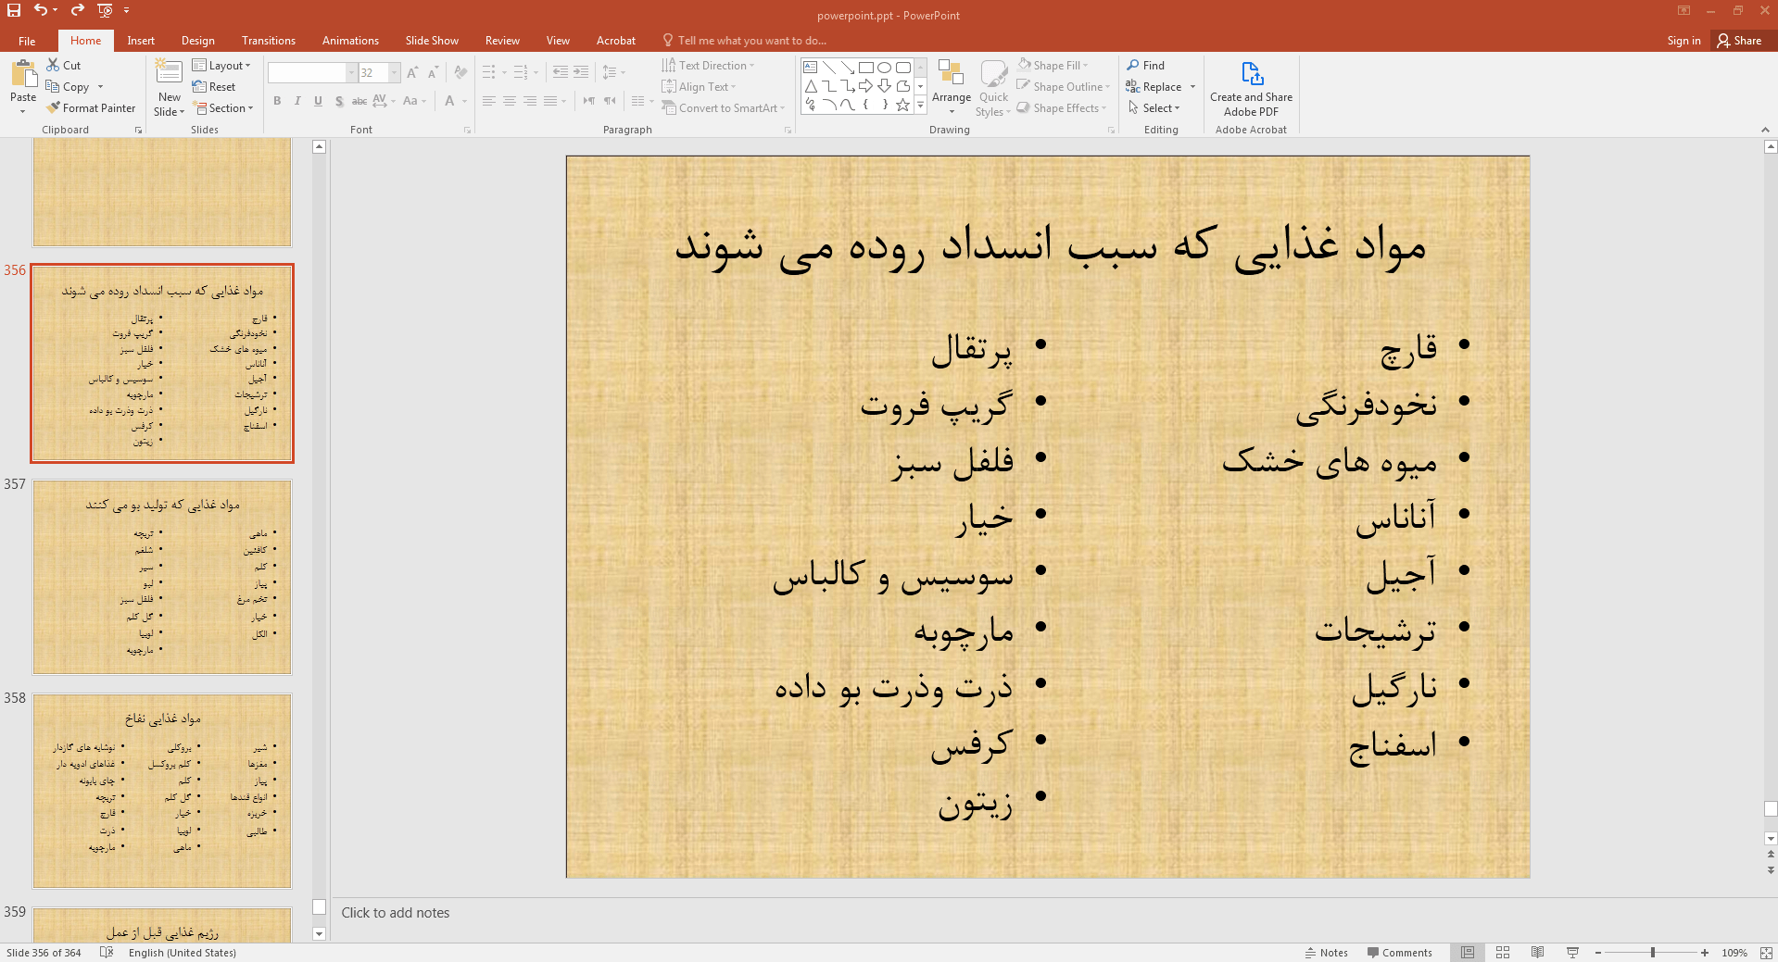This screenshot has height=962, width=1778.
Task: Open the File tab
Action: 27,40
